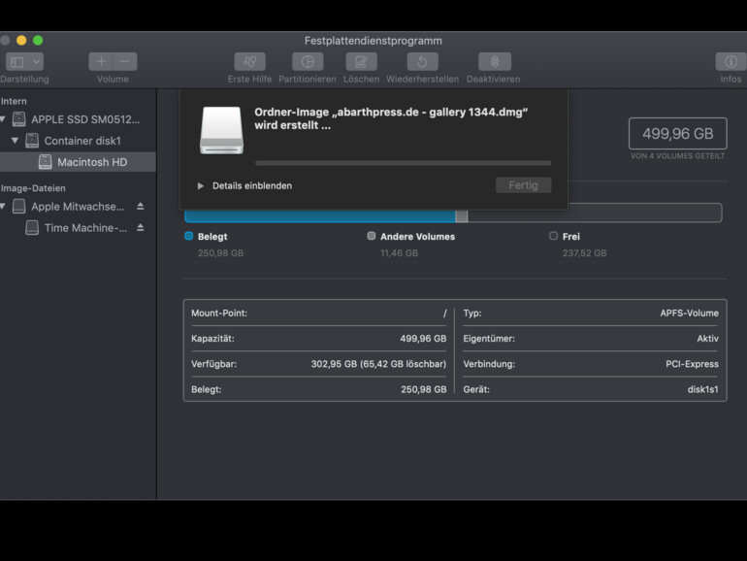This screenshot has height=561, width=747.
Task: Click the Time Machine volume icon
Action: coord(32,228)
